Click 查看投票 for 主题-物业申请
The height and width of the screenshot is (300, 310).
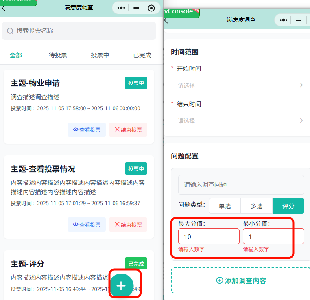87,130
